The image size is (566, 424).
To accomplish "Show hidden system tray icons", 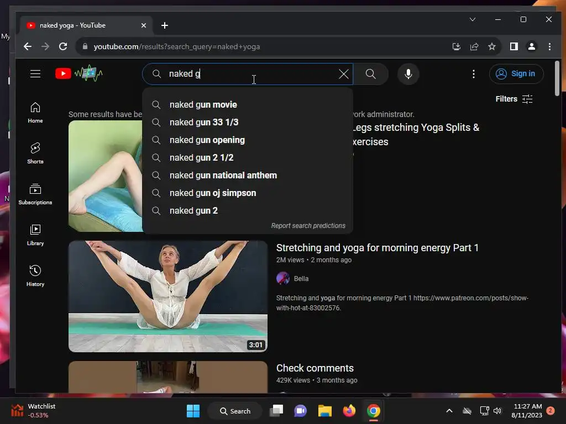I will coord(449,411).
